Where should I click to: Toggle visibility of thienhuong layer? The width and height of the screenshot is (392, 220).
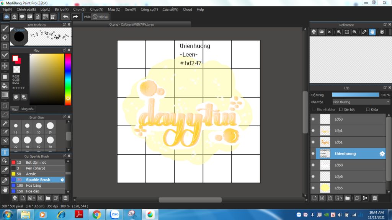click(313, 153)
